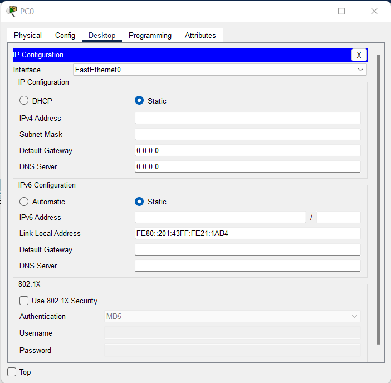Screen dimensions: 391x383
Task: Switch to the Programming tab
Action: click(x=150, y=35)
